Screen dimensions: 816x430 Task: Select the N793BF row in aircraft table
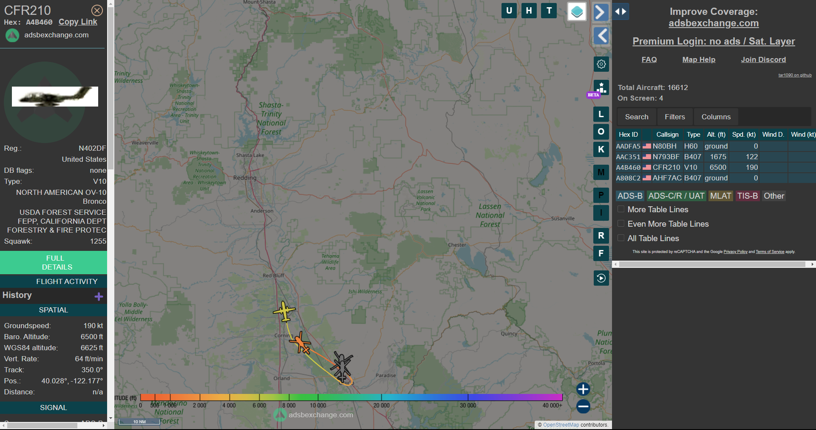coord(716,157)
